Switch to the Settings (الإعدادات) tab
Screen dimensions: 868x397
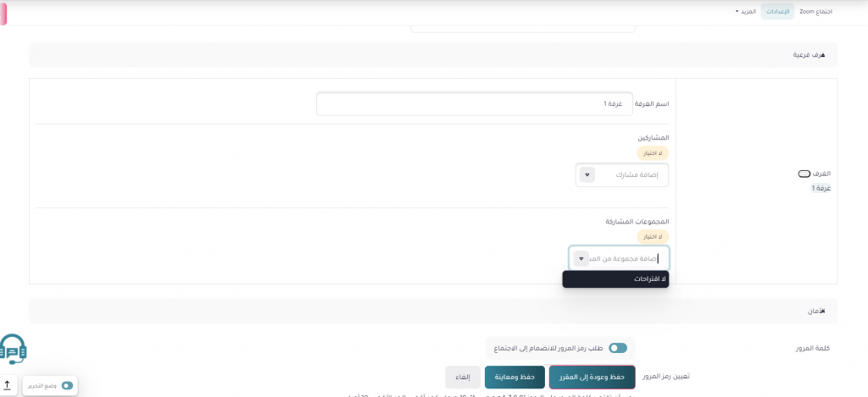[x=777, y=12]
